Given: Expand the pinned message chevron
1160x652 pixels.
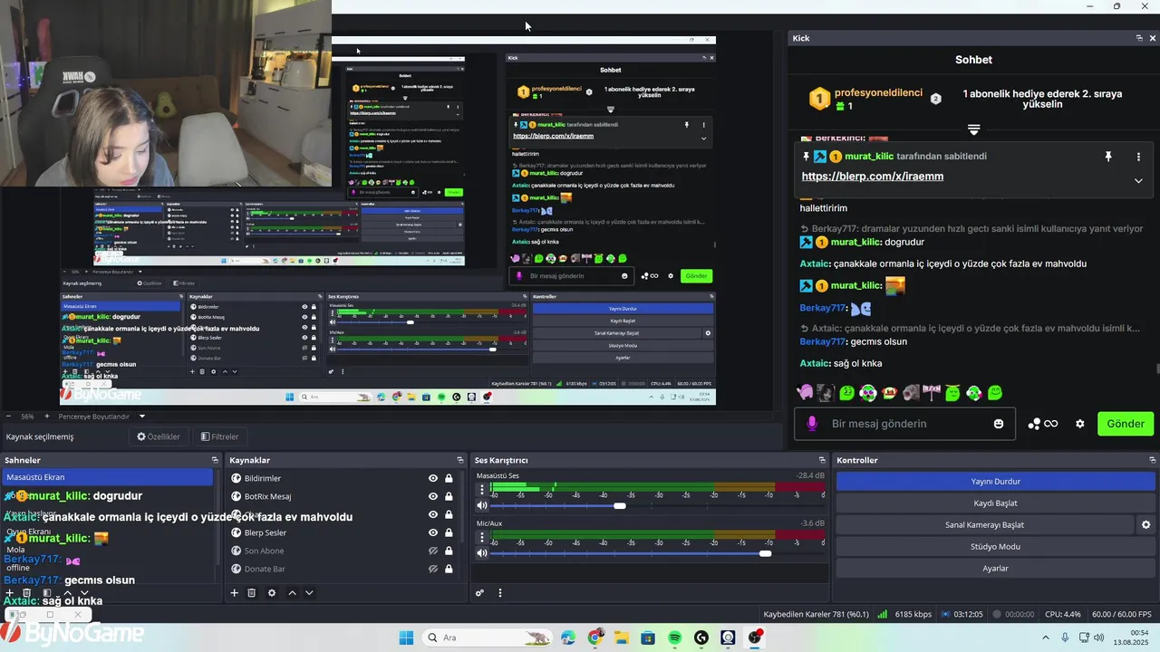Looking at the screenshot, I should pyautogui.click(x=1138, y=180).
